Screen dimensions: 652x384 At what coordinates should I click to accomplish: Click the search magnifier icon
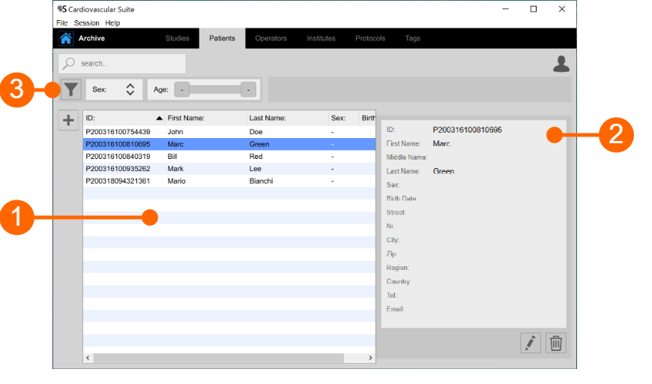coord(69,64)
